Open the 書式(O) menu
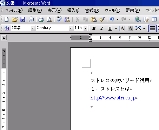This screenshot has height=130, width=159. [92, 11]
